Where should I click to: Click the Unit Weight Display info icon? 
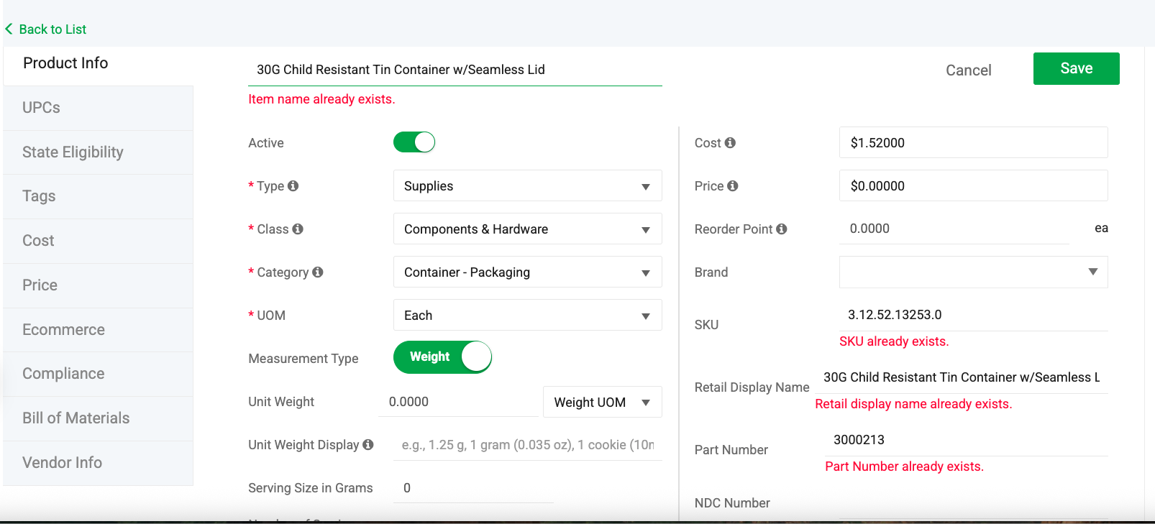368,444
